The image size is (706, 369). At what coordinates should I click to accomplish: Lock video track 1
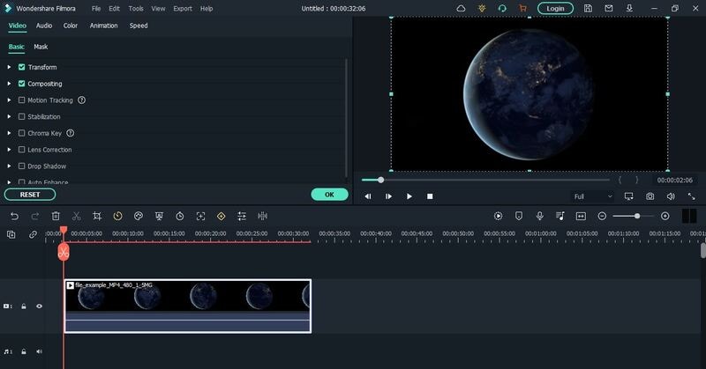coord(24,306)
